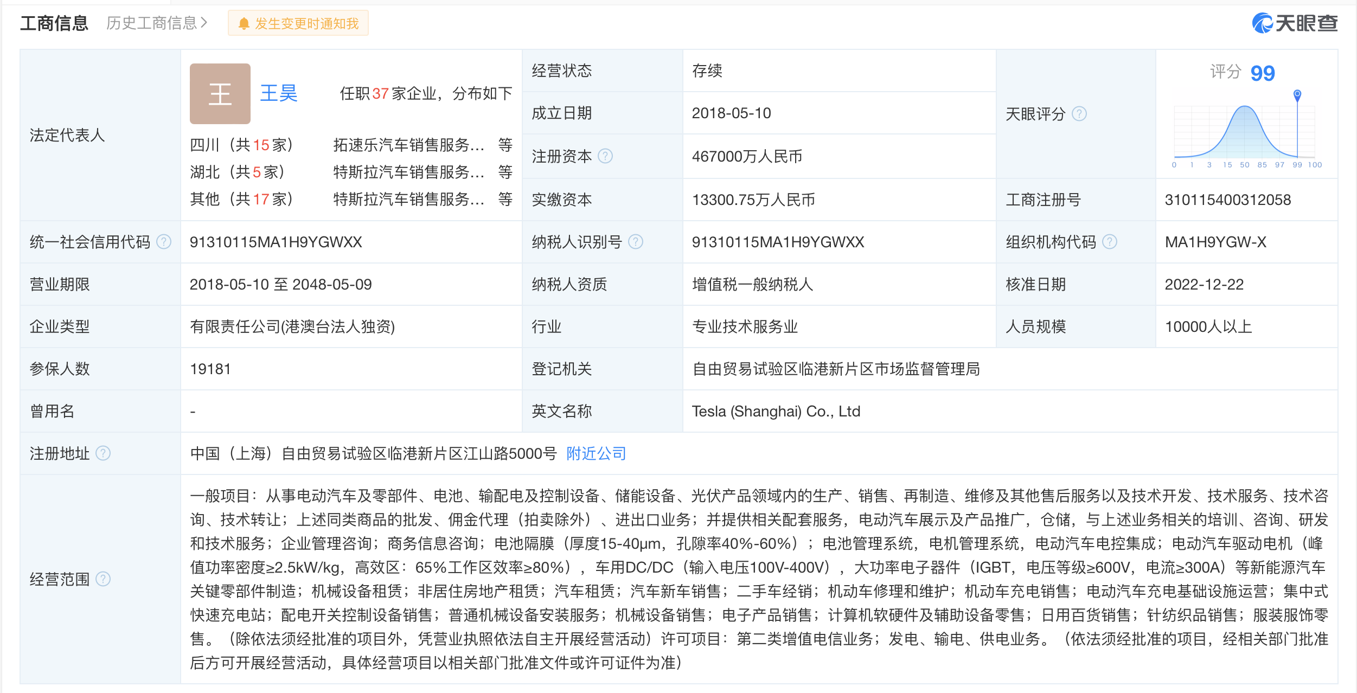Select the 工商信息 section heading
1357x693 pixels.
(54, 23)
